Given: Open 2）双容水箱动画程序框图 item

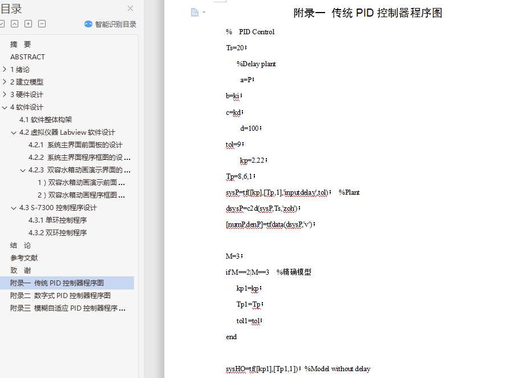Looking at the screenshot, I should coord(81,195).
